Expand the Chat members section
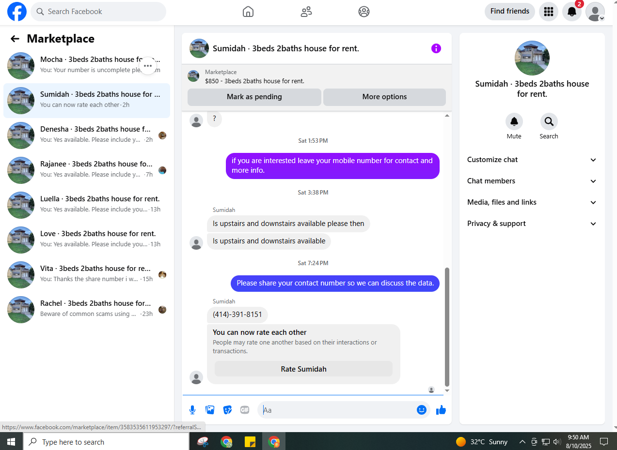 [532, 181]
